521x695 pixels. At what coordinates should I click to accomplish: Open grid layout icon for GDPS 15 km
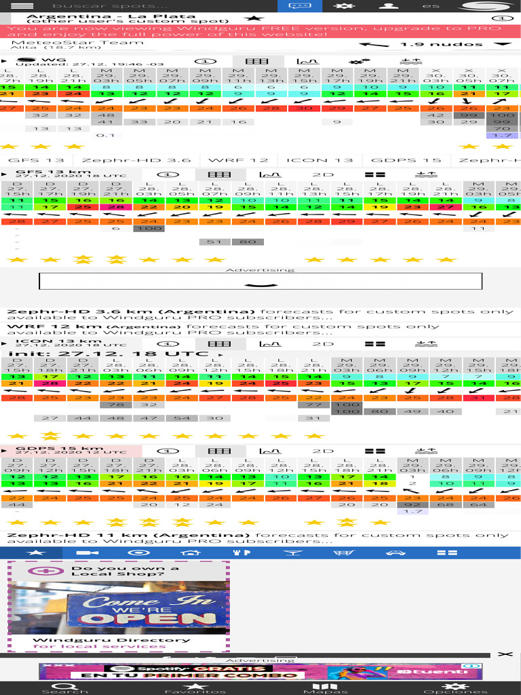(x=374, y=451)
